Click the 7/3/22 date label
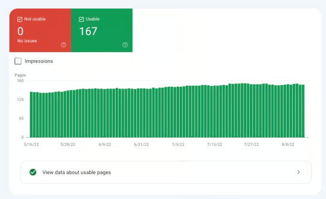Screen dimensions: 326x199 pyautogui.click(x=178, y=144)
